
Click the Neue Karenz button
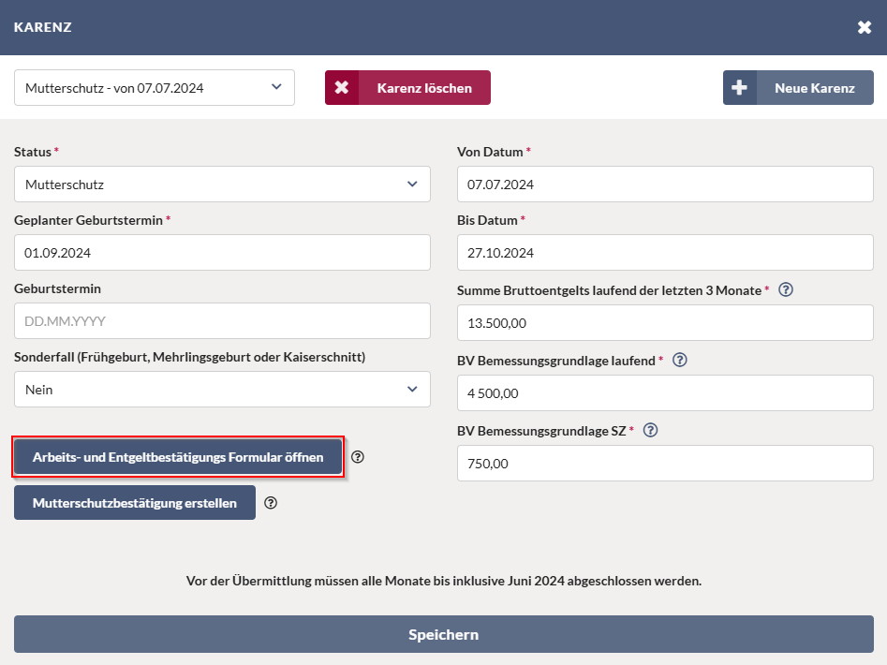[798, 88]
